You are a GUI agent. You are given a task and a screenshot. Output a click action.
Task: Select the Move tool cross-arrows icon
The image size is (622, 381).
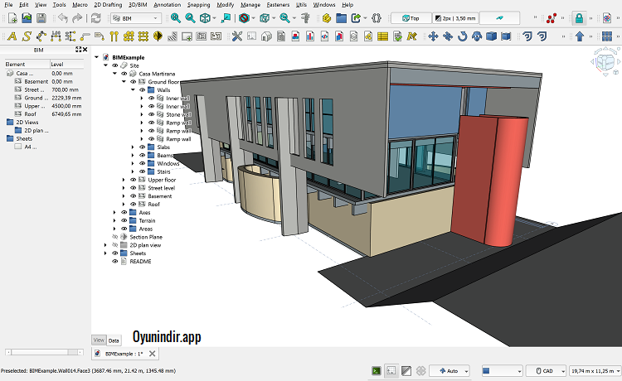[433, 36]
